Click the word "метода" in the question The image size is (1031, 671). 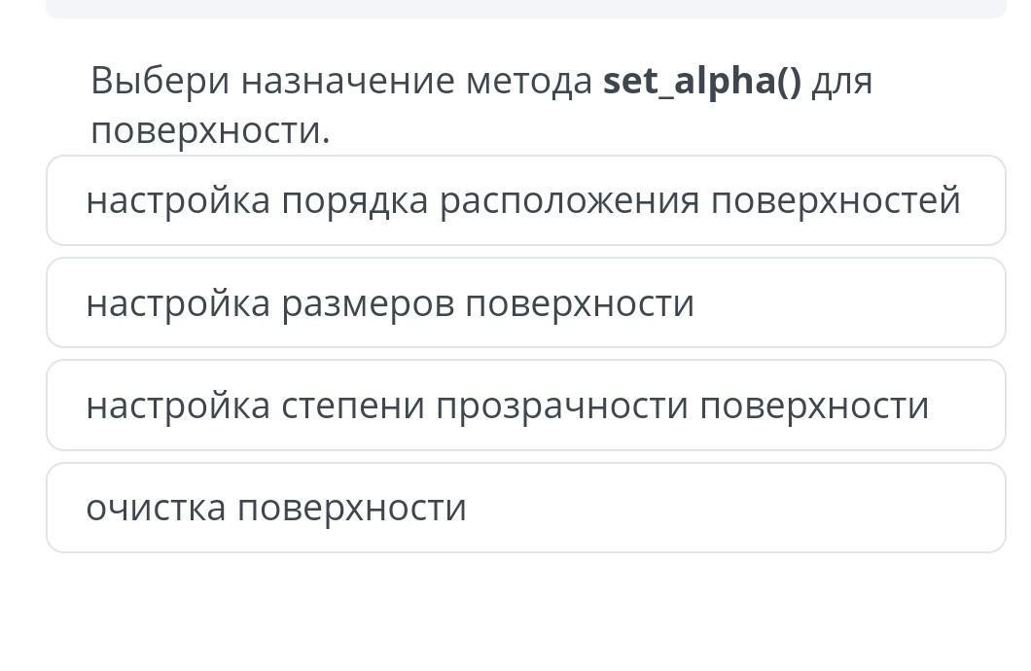[528, 82]
